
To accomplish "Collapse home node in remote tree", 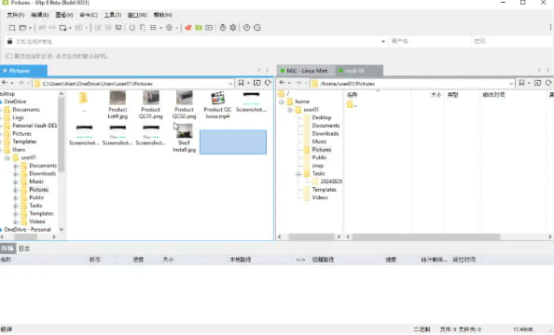I will point(282,102).
